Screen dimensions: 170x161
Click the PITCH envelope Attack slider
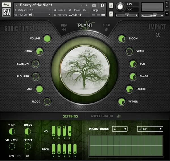(x=54, y=149)
